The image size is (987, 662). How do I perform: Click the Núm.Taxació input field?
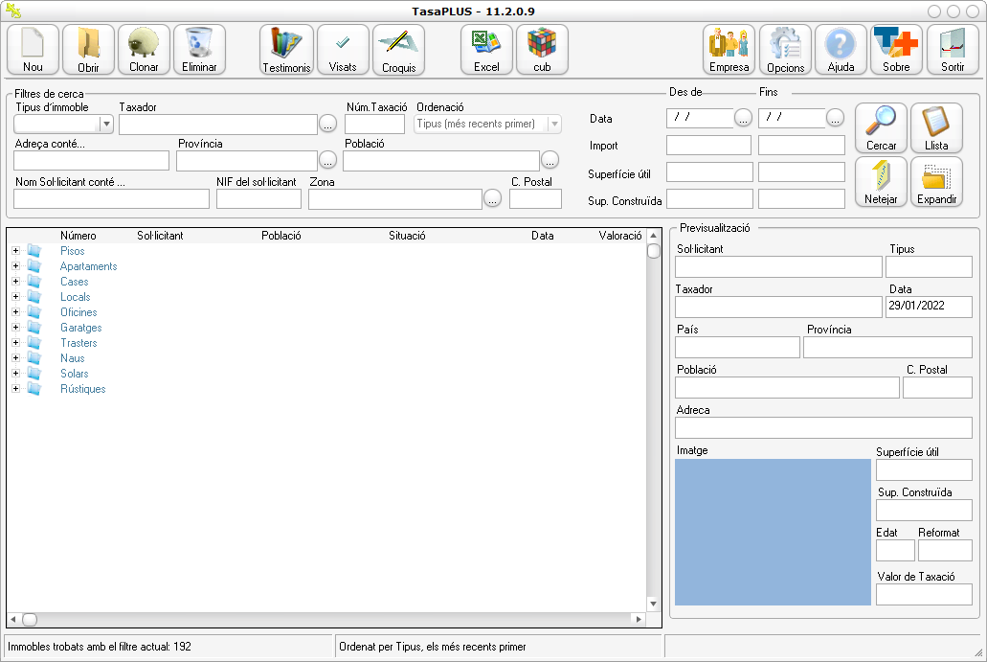374,125
